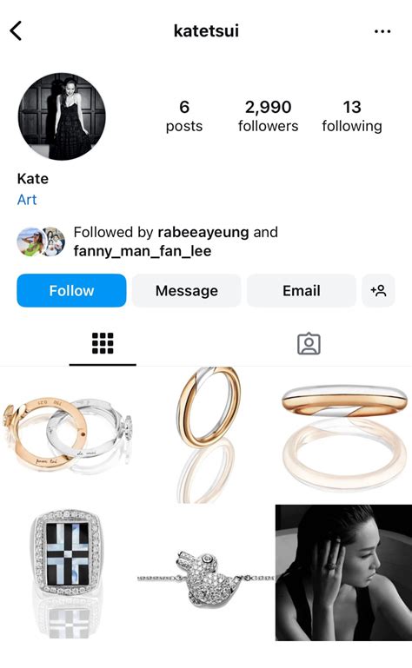This screenshot has height=668, width=412.
Task: Open the suggested accounts add-person icon
Action: (x=378, y=290)
